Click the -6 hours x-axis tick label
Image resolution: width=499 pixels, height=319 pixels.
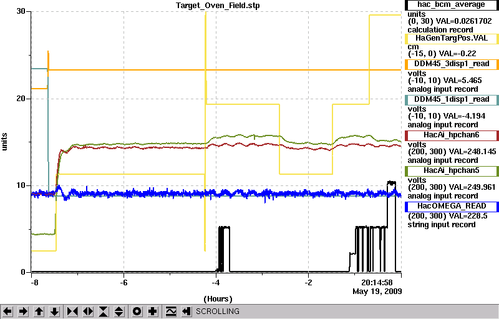tap(124, 283)
